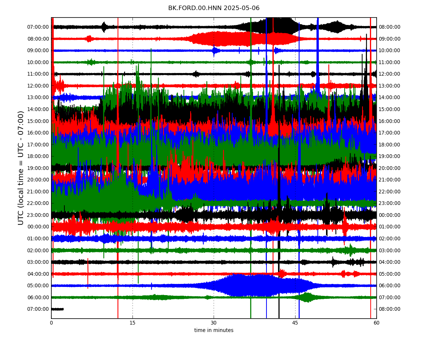Click the x-axis tick label 15
Image resolution: width=428 pixels, height=354 pixels.
tap(132, 323)
